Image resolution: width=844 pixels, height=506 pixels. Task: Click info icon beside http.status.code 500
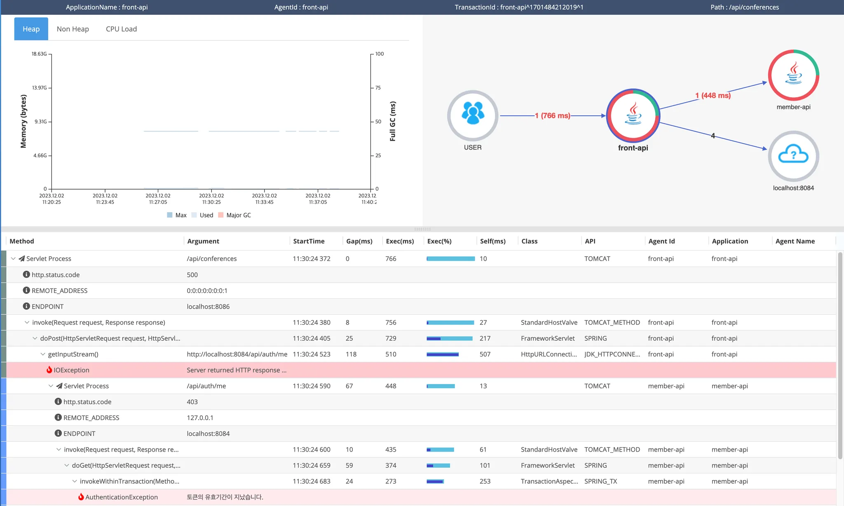click(26, 274)
